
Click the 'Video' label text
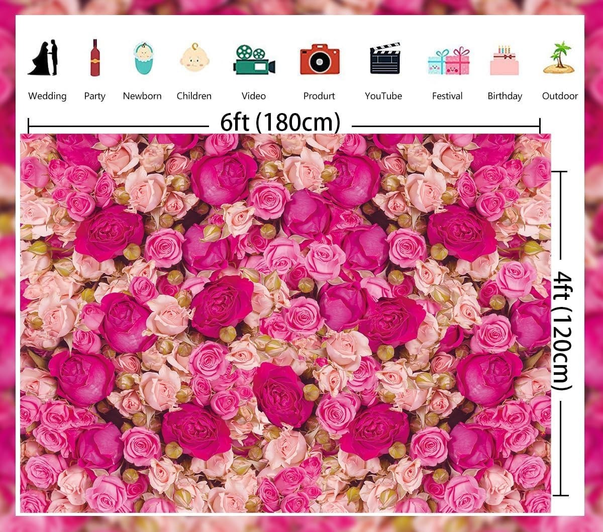point(254,96)
